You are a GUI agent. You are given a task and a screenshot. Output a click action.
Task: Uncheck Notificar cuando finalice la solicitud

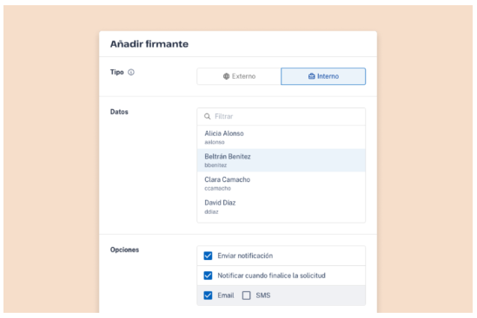[208, 276]
